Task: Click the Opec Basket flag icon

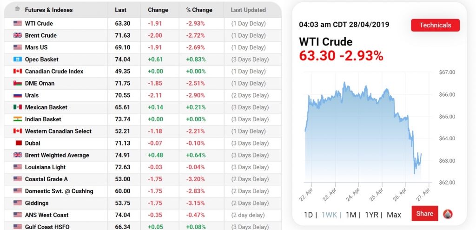Action: click(18, 59)
